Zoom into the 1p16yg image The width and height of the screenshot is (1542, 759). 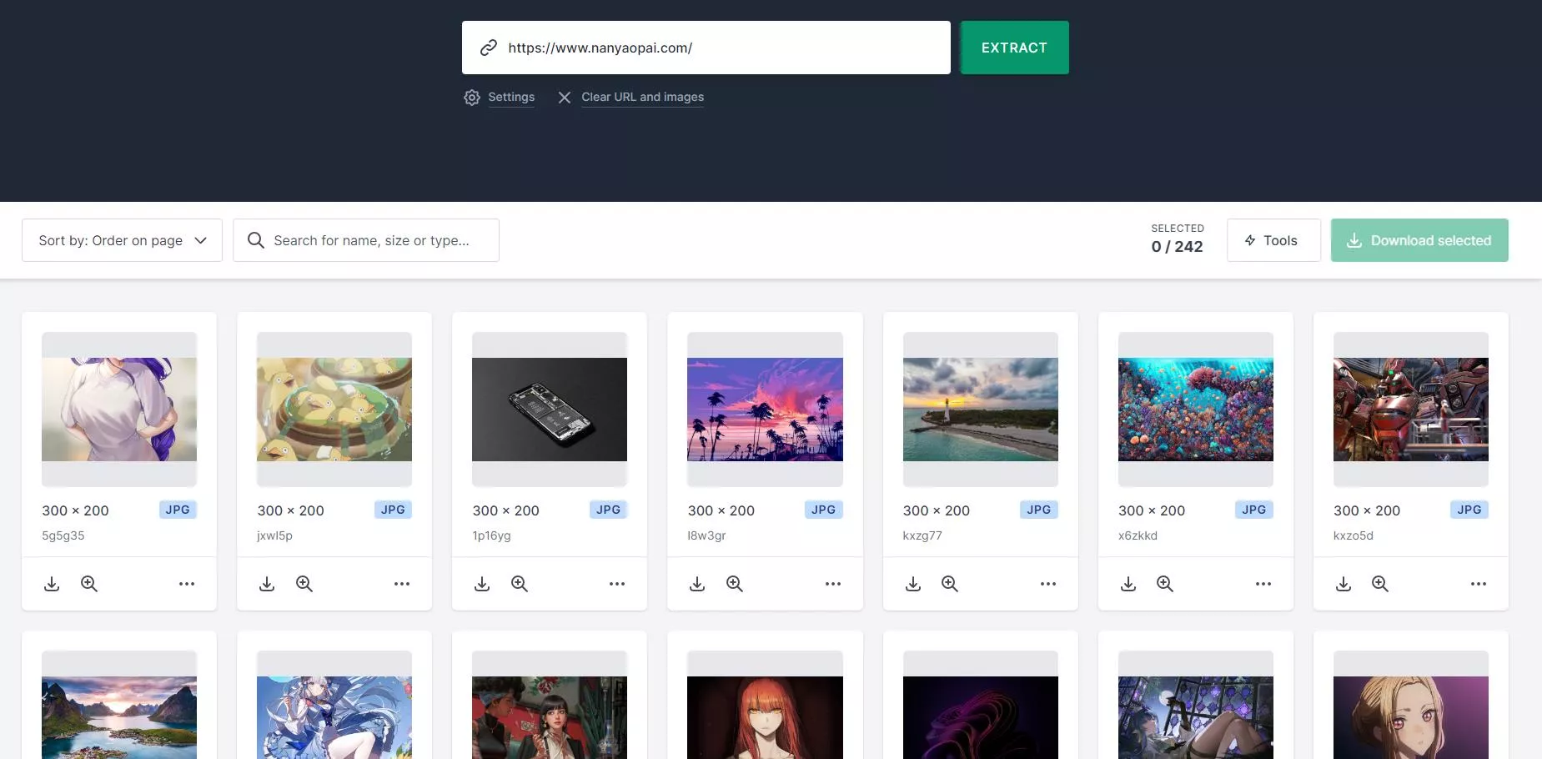tap(520, 584)
